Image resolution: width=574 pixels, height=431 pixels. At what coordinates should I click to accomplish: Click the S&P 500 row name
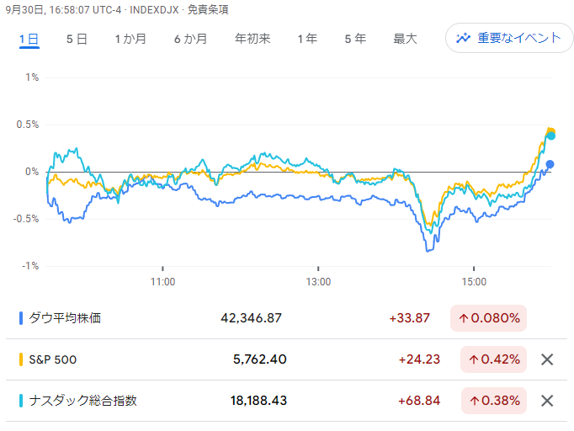tap(53, 359)
